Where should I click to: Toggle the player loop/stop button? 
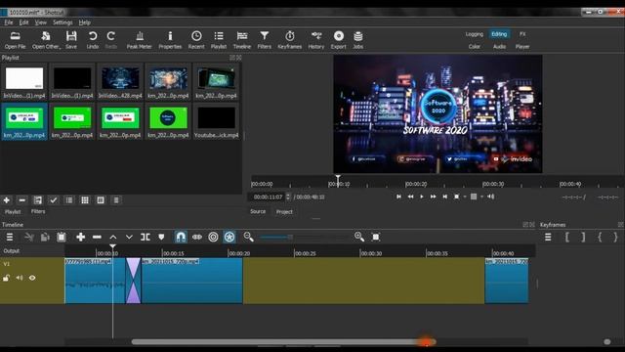457,197
